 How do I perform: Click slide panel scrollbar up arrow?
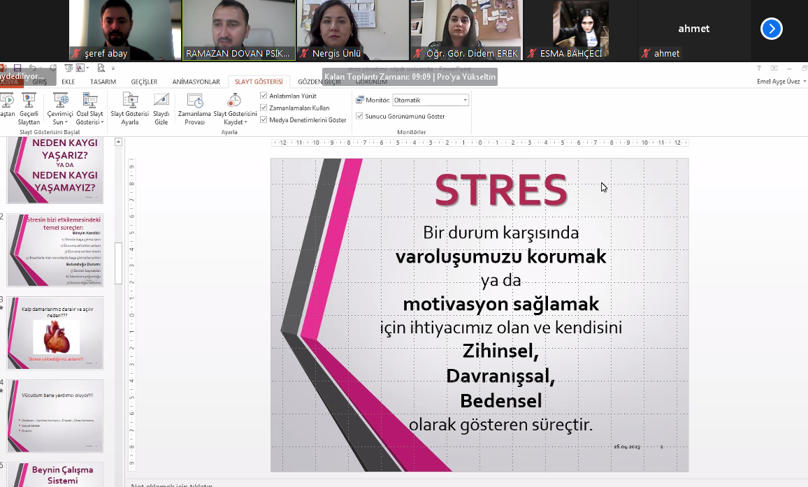click(x=119, y=142)
